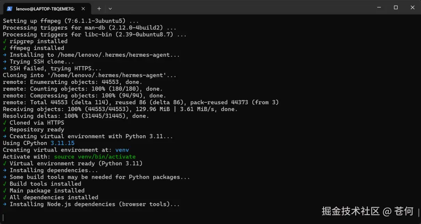
Task: Click the "Cloning into" hermes-agent output line
Action: pyautogui.click(x=90, y=75)
